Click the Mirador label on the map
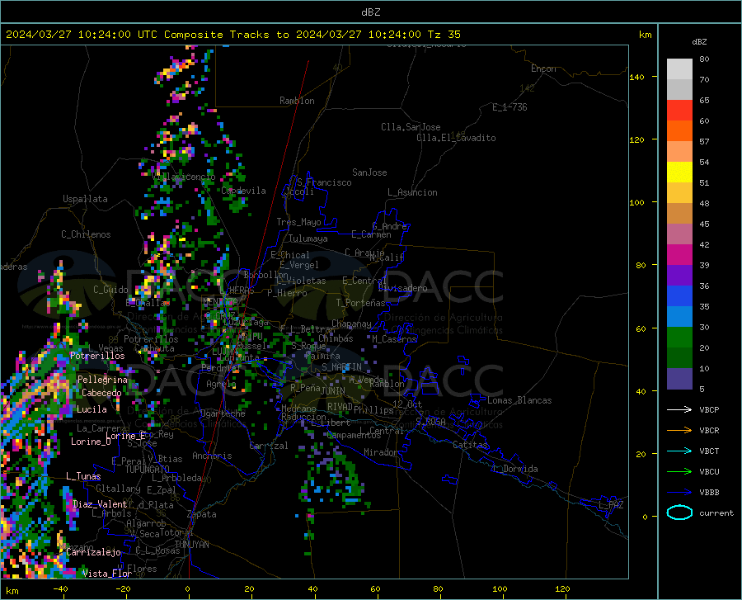The image size is (742, 600). coord(380,452)
